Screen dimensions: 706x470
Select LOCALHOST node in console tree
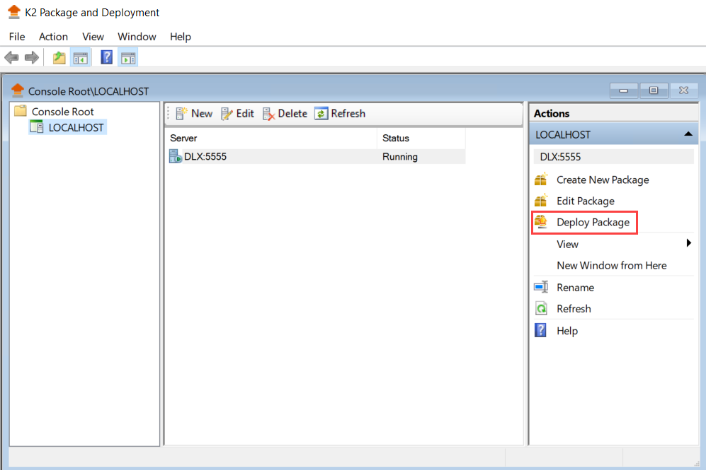click(x=76, y=128)
